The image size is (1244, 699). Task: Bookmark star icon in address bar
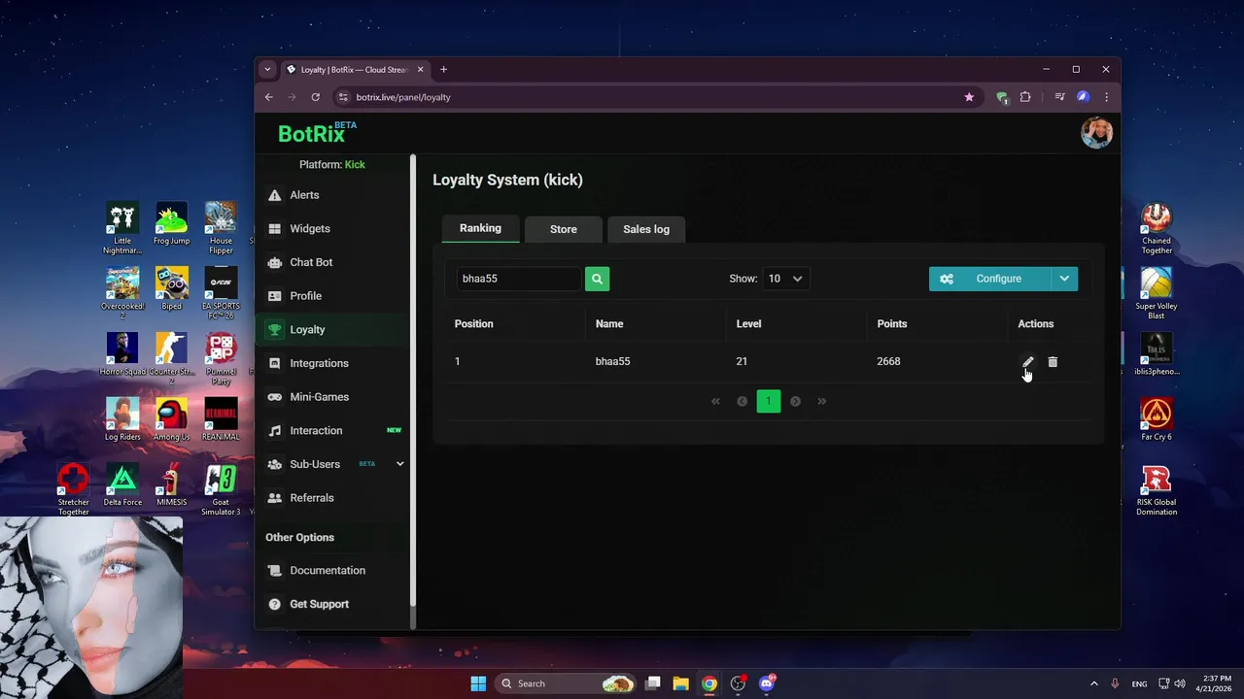[x=969, y=97]
